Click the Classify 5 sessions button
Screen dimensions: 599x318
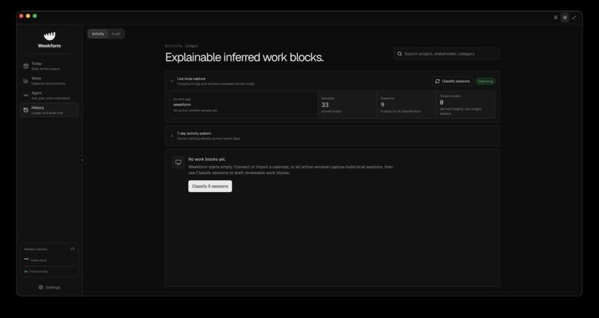point(210,186)
